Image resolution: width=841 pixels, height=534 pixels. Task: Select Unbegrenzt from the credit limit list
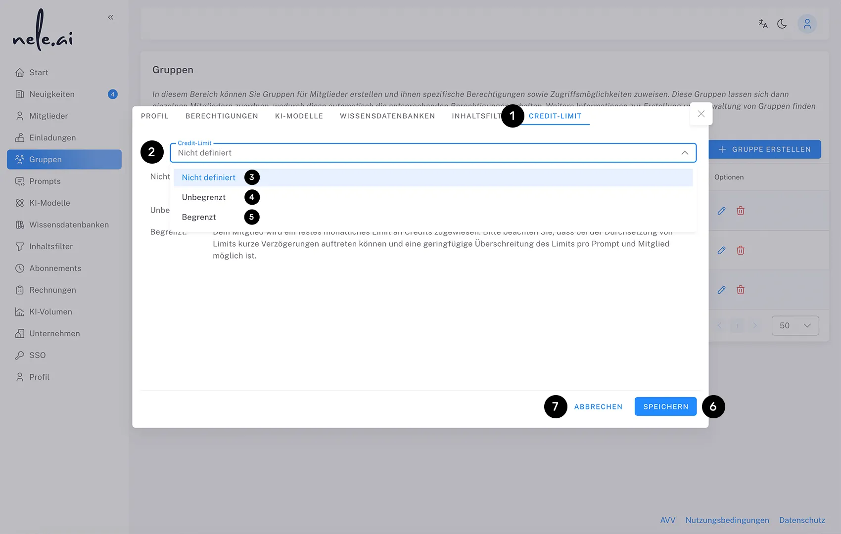pos(203,197)
